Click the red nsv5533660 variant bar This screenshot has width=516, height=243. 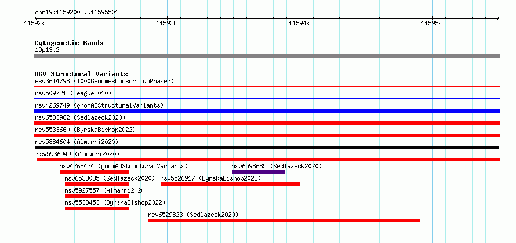coord(267,135)
